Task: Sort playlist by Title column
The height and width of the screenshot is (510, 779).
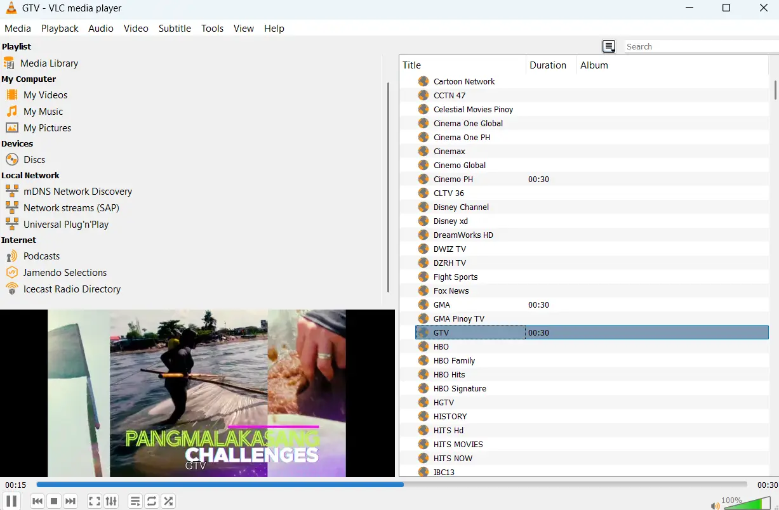Action: 463,65
